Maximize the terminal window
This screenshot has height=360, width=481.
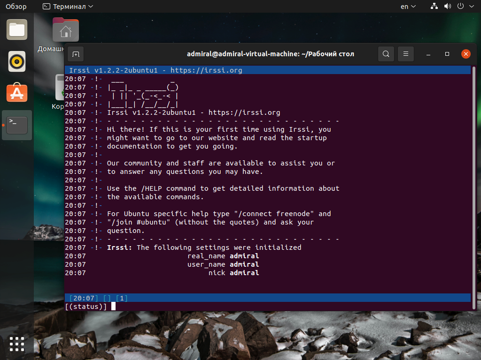[x=447, y=54]
